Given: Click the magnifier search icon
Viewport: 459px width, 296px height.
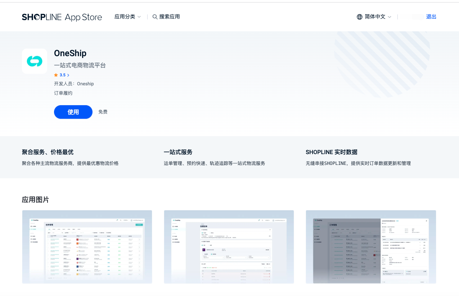Looking at the screenshot, I should pos(155,17).
